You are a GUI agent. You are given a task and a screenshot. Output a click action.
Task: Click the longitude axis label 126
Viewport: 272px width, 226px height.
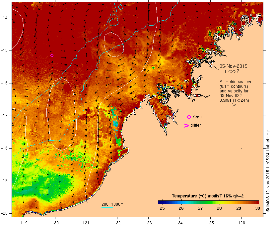[x=241, y=223]
